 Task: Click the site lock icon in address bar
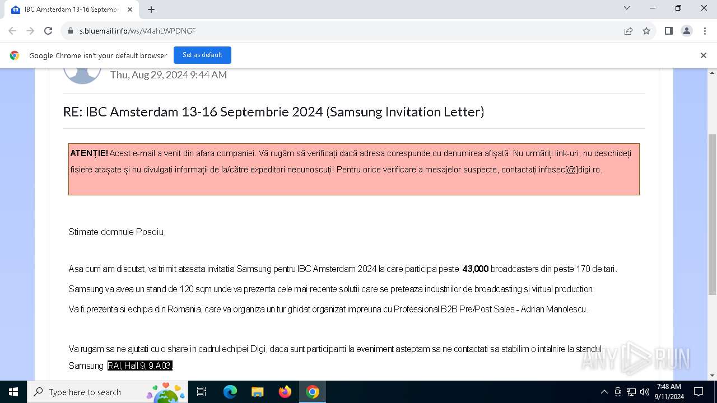[71, 31]
